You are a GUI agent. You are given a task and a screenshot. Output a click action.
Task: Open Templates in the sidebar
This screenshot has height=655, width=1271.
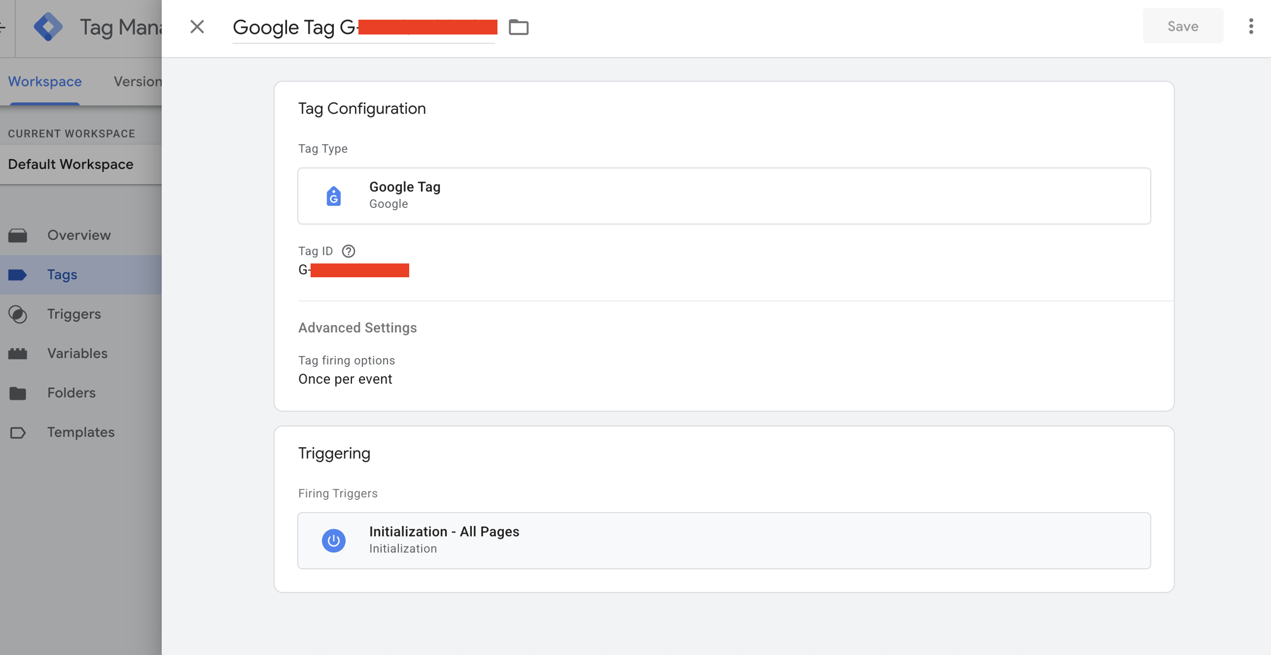[81, 432]
